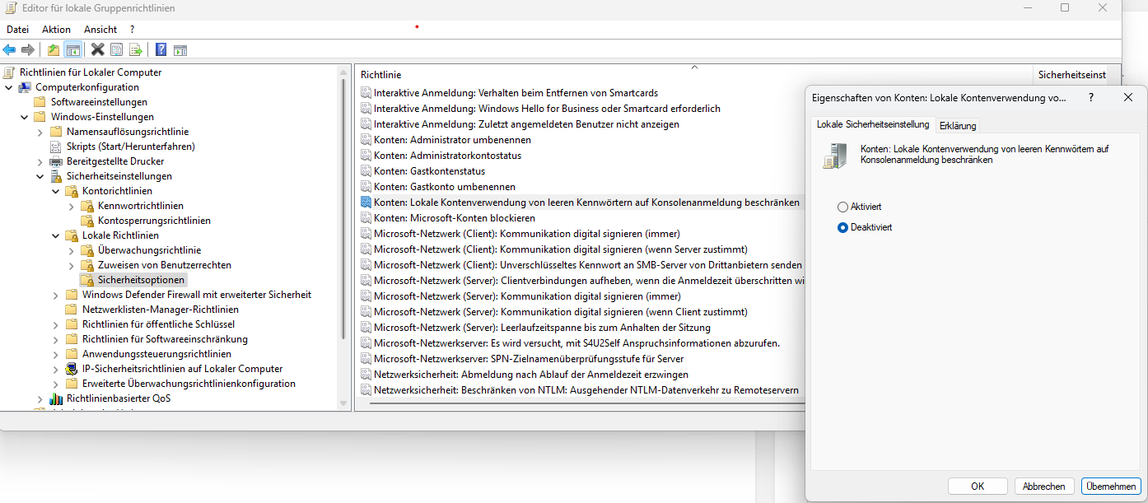Click the black X delete toolbar icon

point(97,49)
